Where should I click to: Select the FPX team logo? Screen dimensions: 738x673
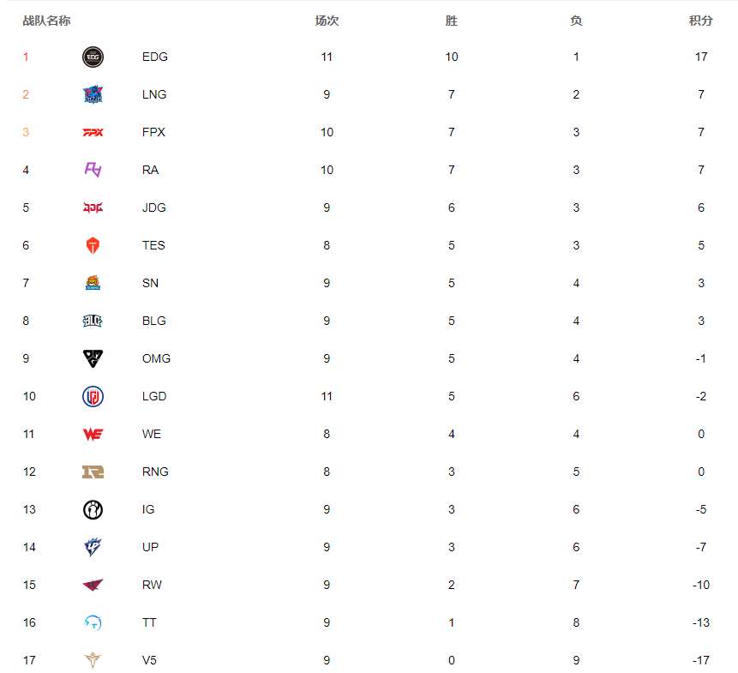point(93,132)
